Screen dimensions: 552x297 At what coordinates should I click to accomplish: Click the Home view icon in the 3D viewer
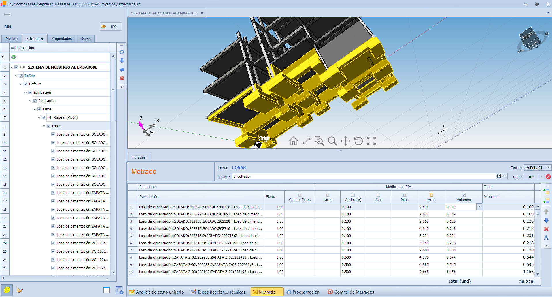coord(293,141)
